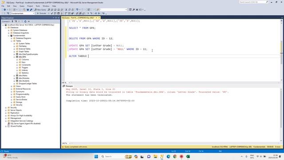Expand the Views folder
The image size is (284, 160).
(12, 86)
